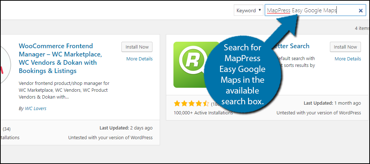Screen dimensions: 370x164
Task: Open the WooCommerce Frontend Manager title link
Action: click(x=60, y=58)
